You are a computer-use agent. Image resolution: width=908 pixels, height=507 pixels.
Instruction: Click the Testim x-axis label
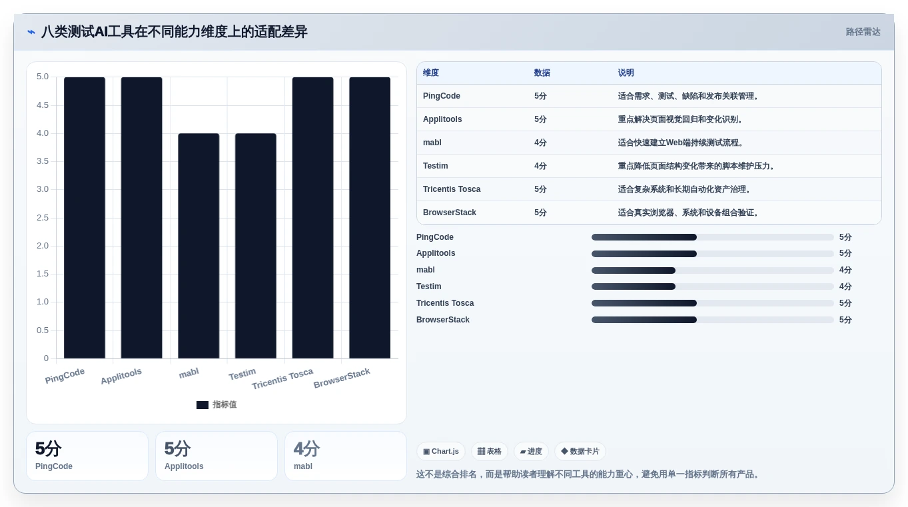(x=242, y=374)
